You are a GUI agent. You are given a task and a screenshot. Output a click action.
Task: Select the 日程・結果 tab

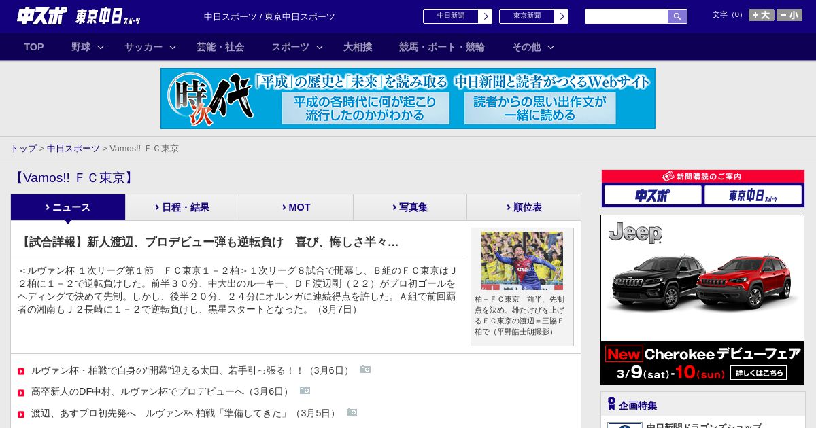182,207
